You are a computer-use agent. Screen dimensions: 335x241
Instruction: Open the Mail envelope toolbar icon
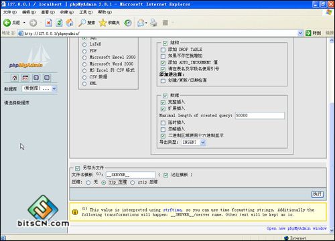point(141,23)
